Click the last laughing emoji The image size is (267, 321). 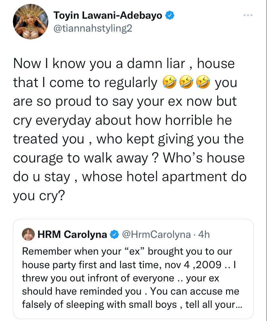[x=203, y=82]
